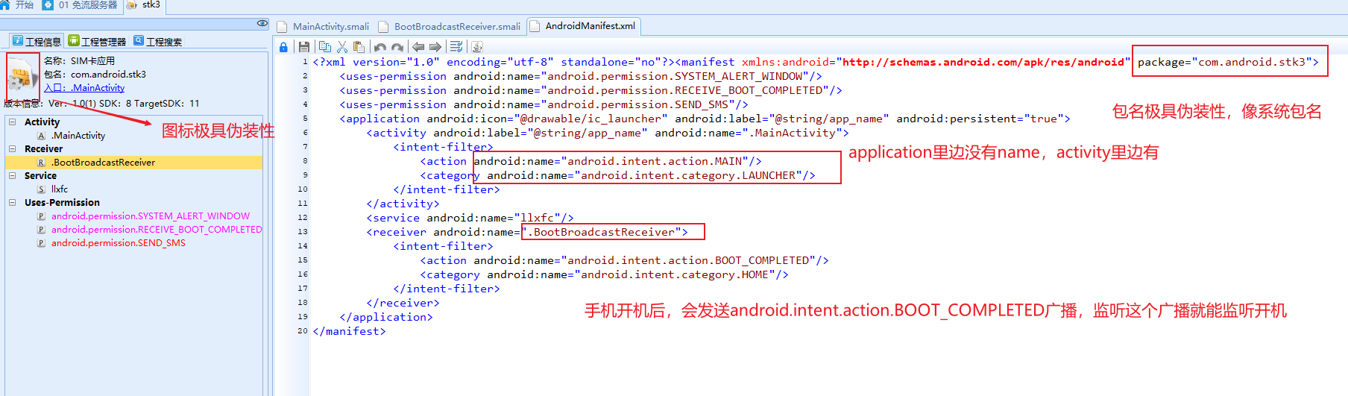Viewport: 1348px width, 396px height.
Task: Click BOOT_COMPLETED action on line 15
Action: (x=624, y=260)
